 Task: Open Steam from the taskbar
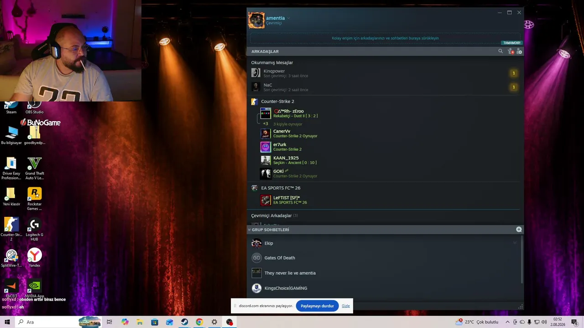click(184, 322)
